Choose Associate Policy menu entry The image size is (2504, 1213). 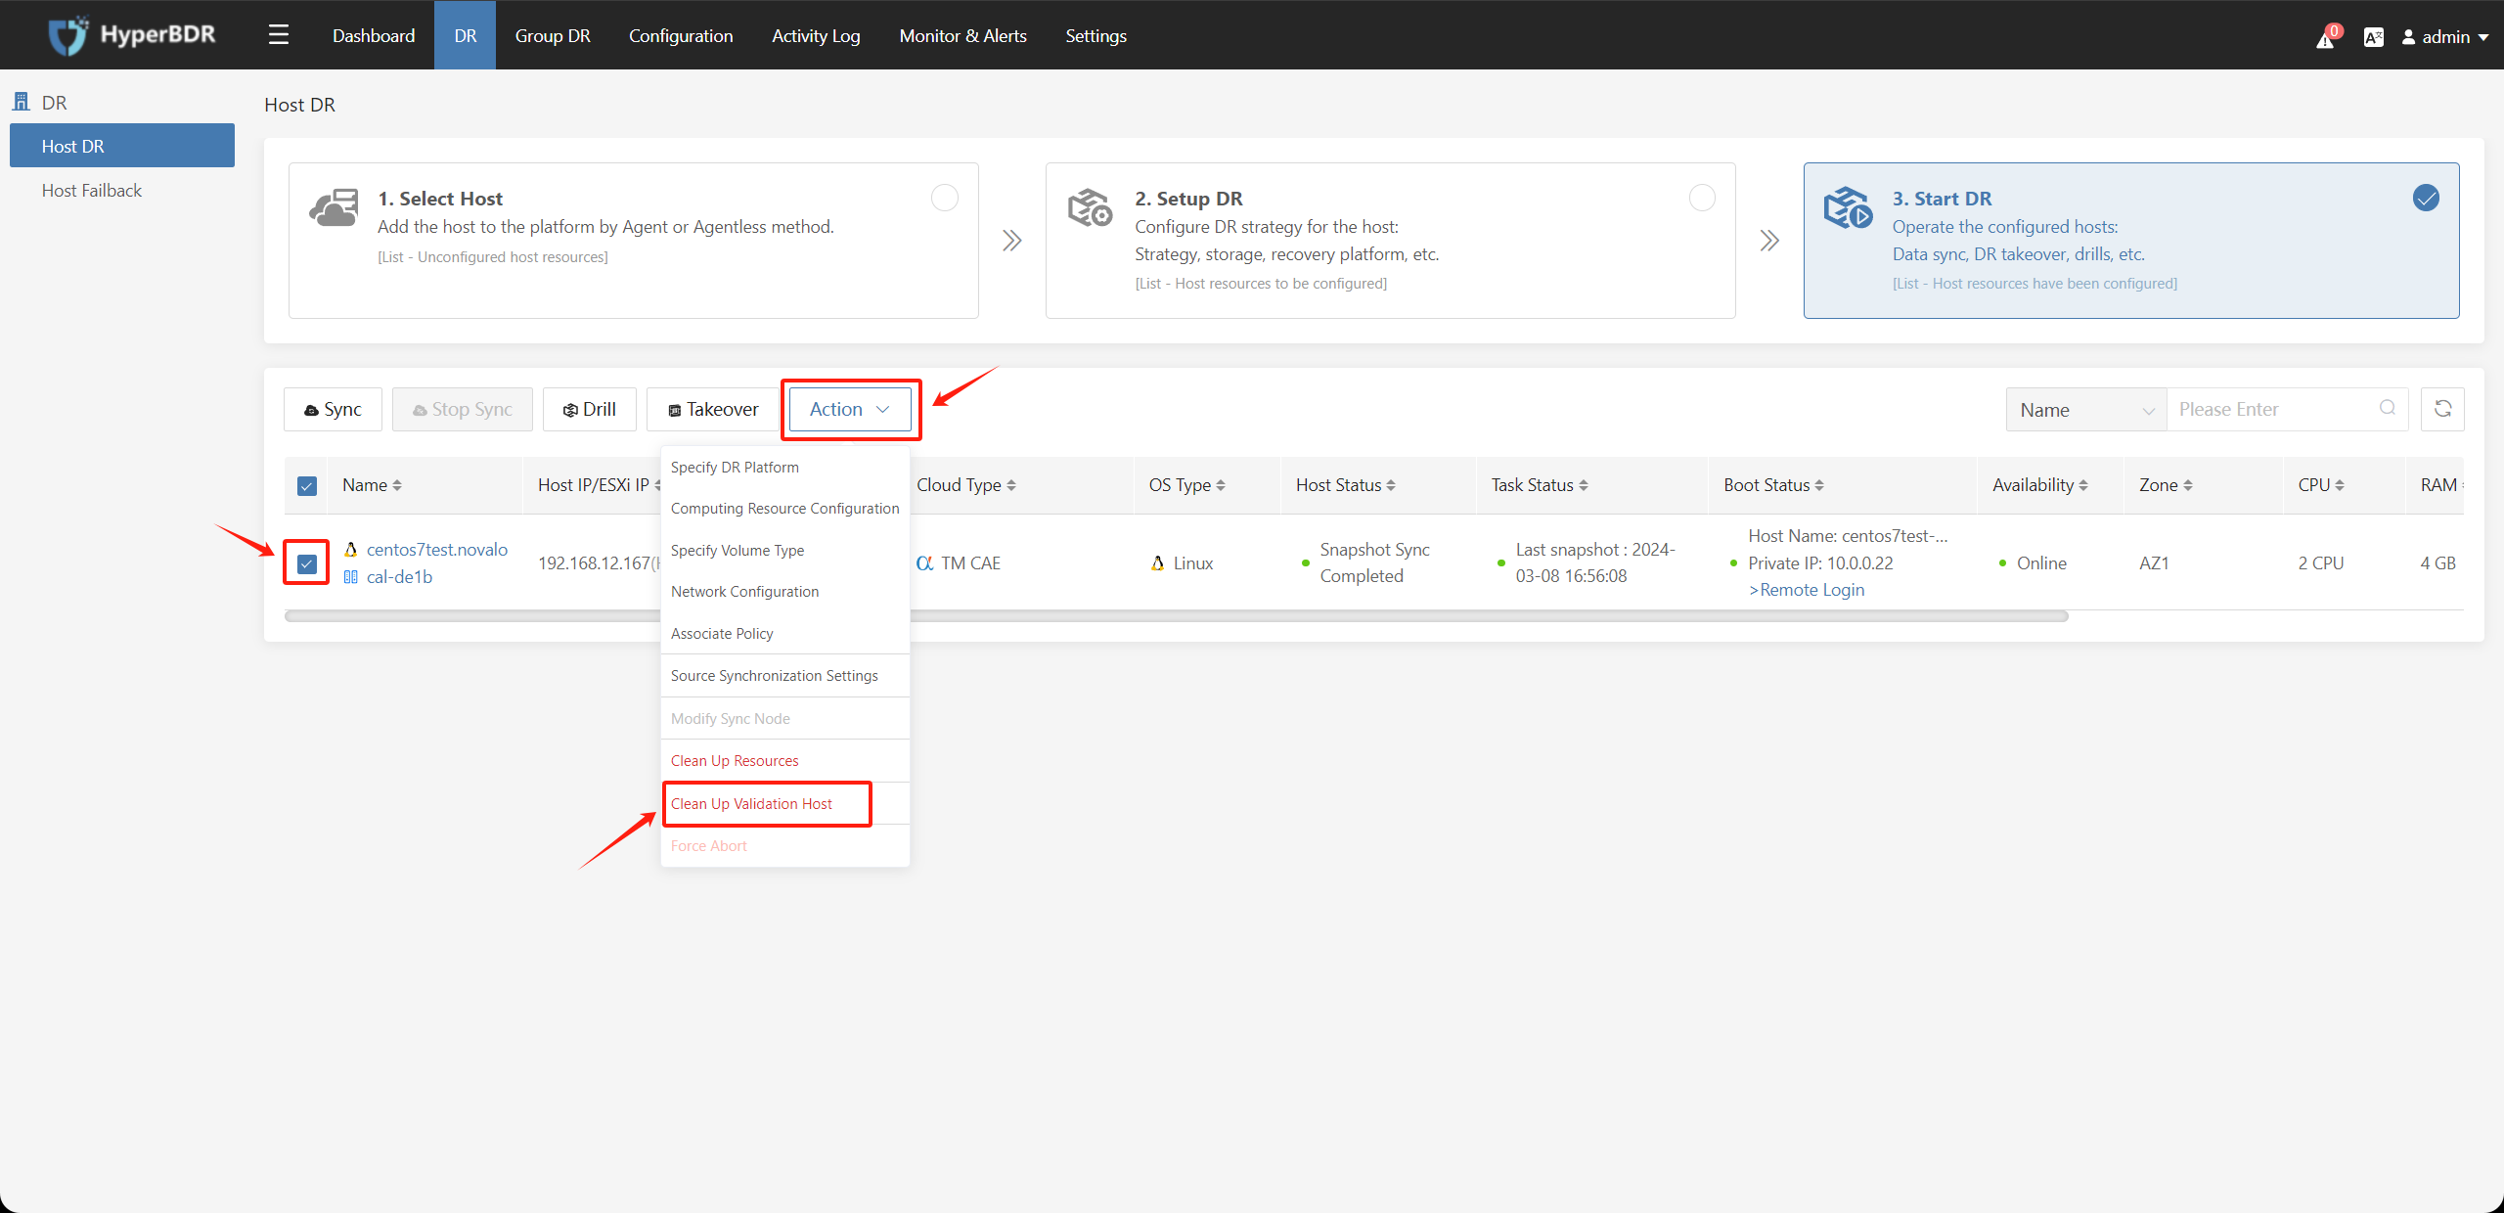(x=785, y=634)
